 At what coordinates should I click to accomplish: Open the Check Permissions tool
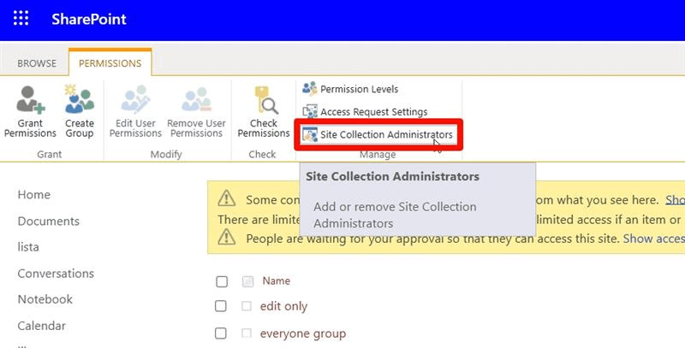point(264,112)
